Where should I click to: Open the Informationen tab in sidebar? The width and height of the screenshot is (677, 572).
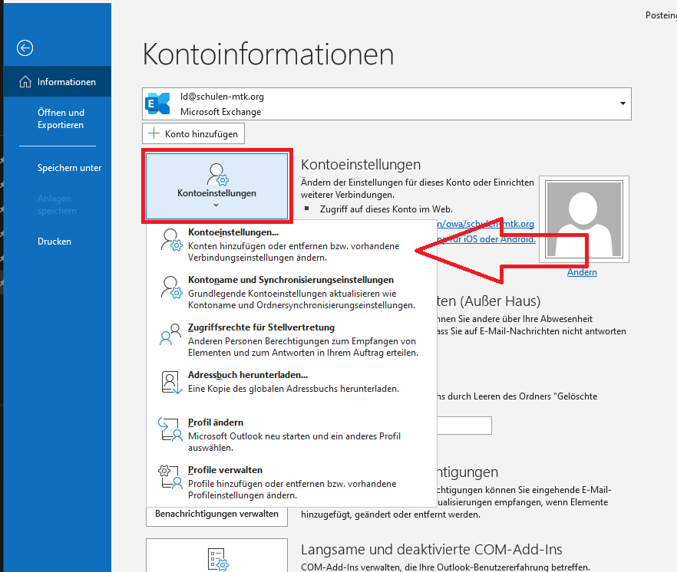point(58,82)
